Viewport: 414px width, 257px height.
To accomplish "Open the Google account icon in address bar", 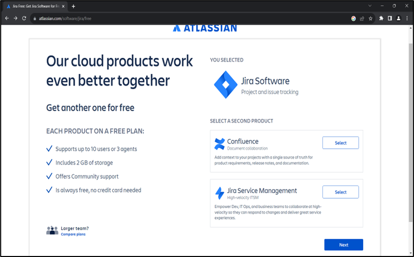I will pyautogui.click(x=353, y=18).
